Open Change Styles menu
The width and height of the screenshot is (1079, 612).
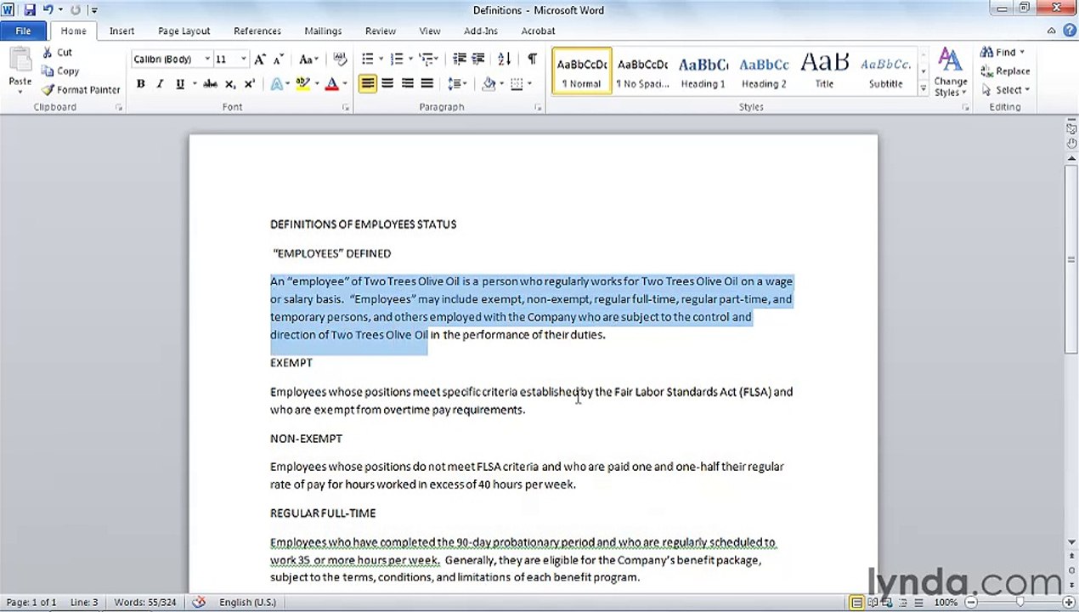coord(950,72)
